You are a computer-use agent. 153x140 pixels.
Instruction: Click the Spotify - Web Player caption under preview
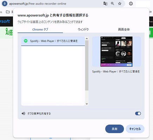[116, 71]
